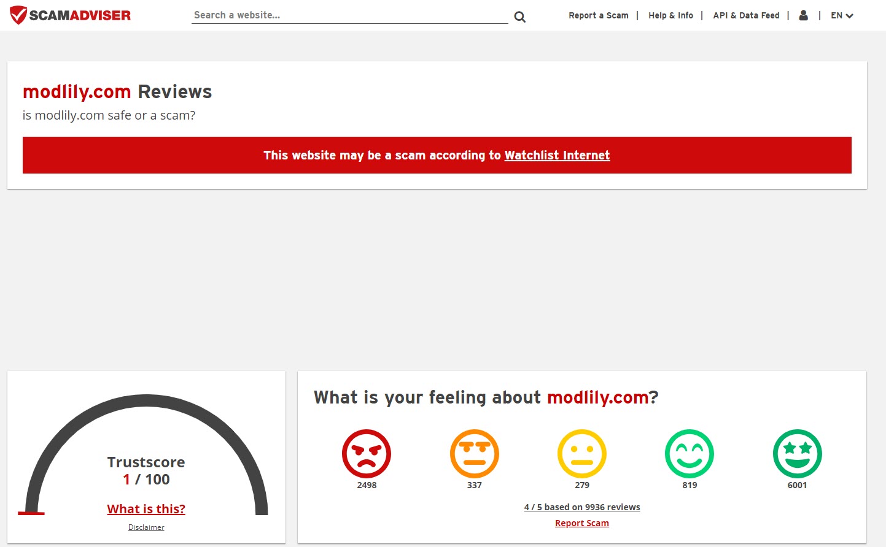Click the 819 votes count

pos(690,485)
